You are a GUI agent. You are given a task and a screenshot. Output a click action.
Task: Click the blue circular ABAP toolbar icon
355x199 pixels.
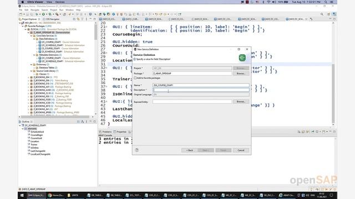[113, 14]
